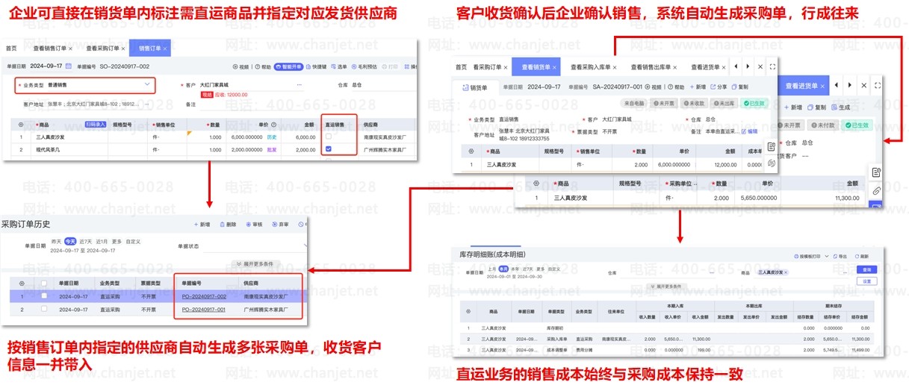The height and width of the screenshot is (388, 909).
Task: Click the 生成 generate button in 进货单 window
Action: (840, 107)
